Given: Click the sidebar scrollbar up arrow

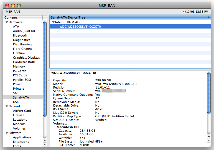Looking at the screenshot, I should [45, 140].
